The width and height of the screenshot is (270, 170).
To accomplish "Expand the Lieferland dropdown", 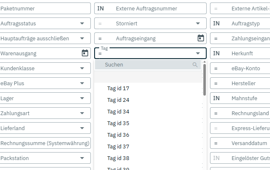I will pos(82,128).
